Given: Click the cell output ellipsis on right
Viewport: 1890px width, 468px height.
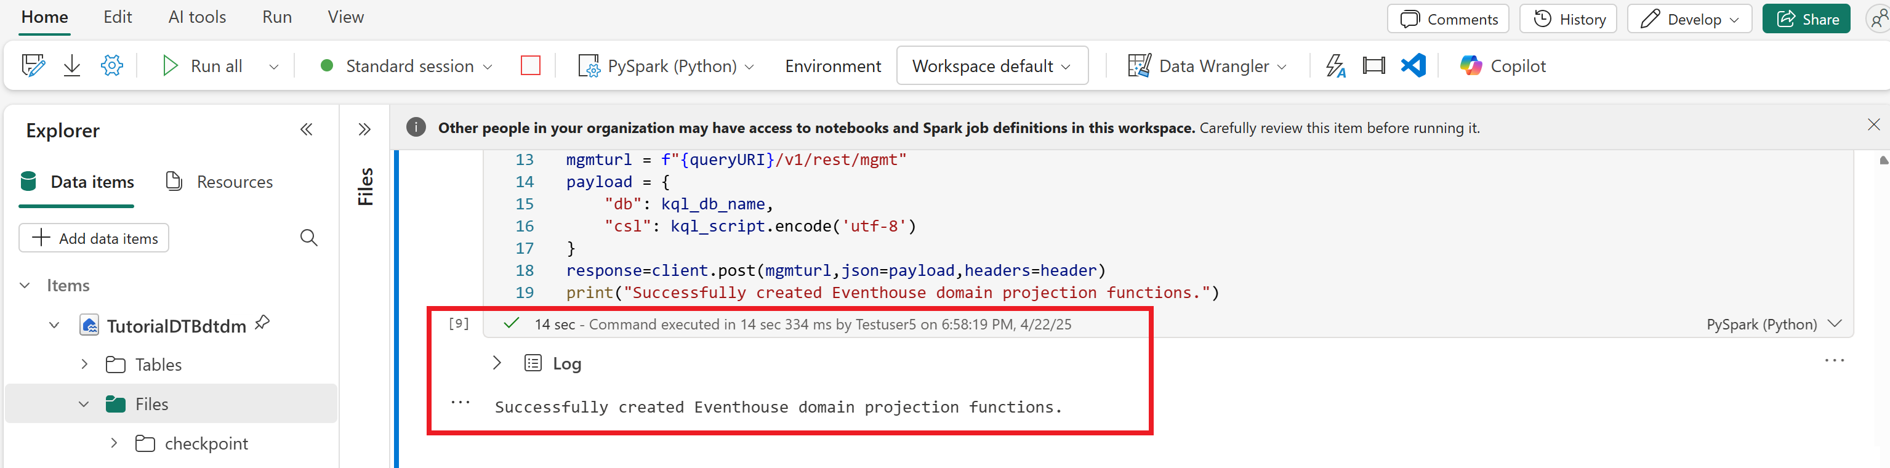Looking at the screenshot, I should coord(1834,360).
